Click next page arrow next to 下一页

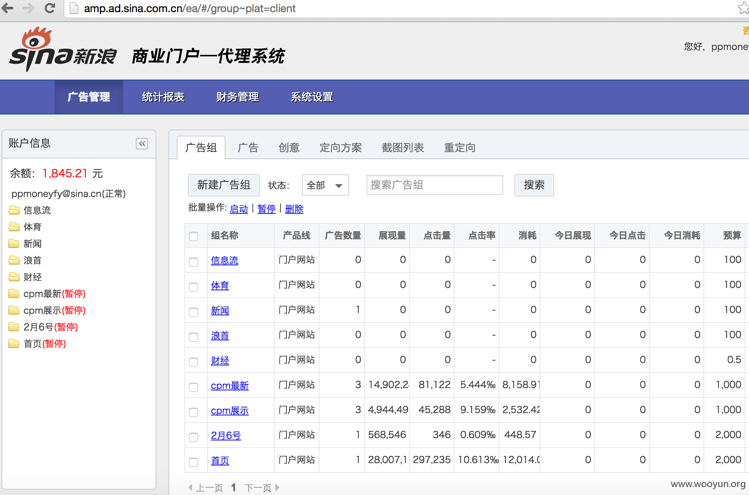(277, 487)
